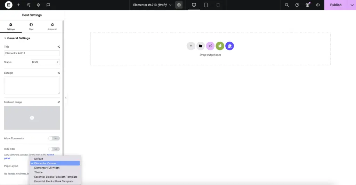Switch to the Style tab

coord(31,26)
